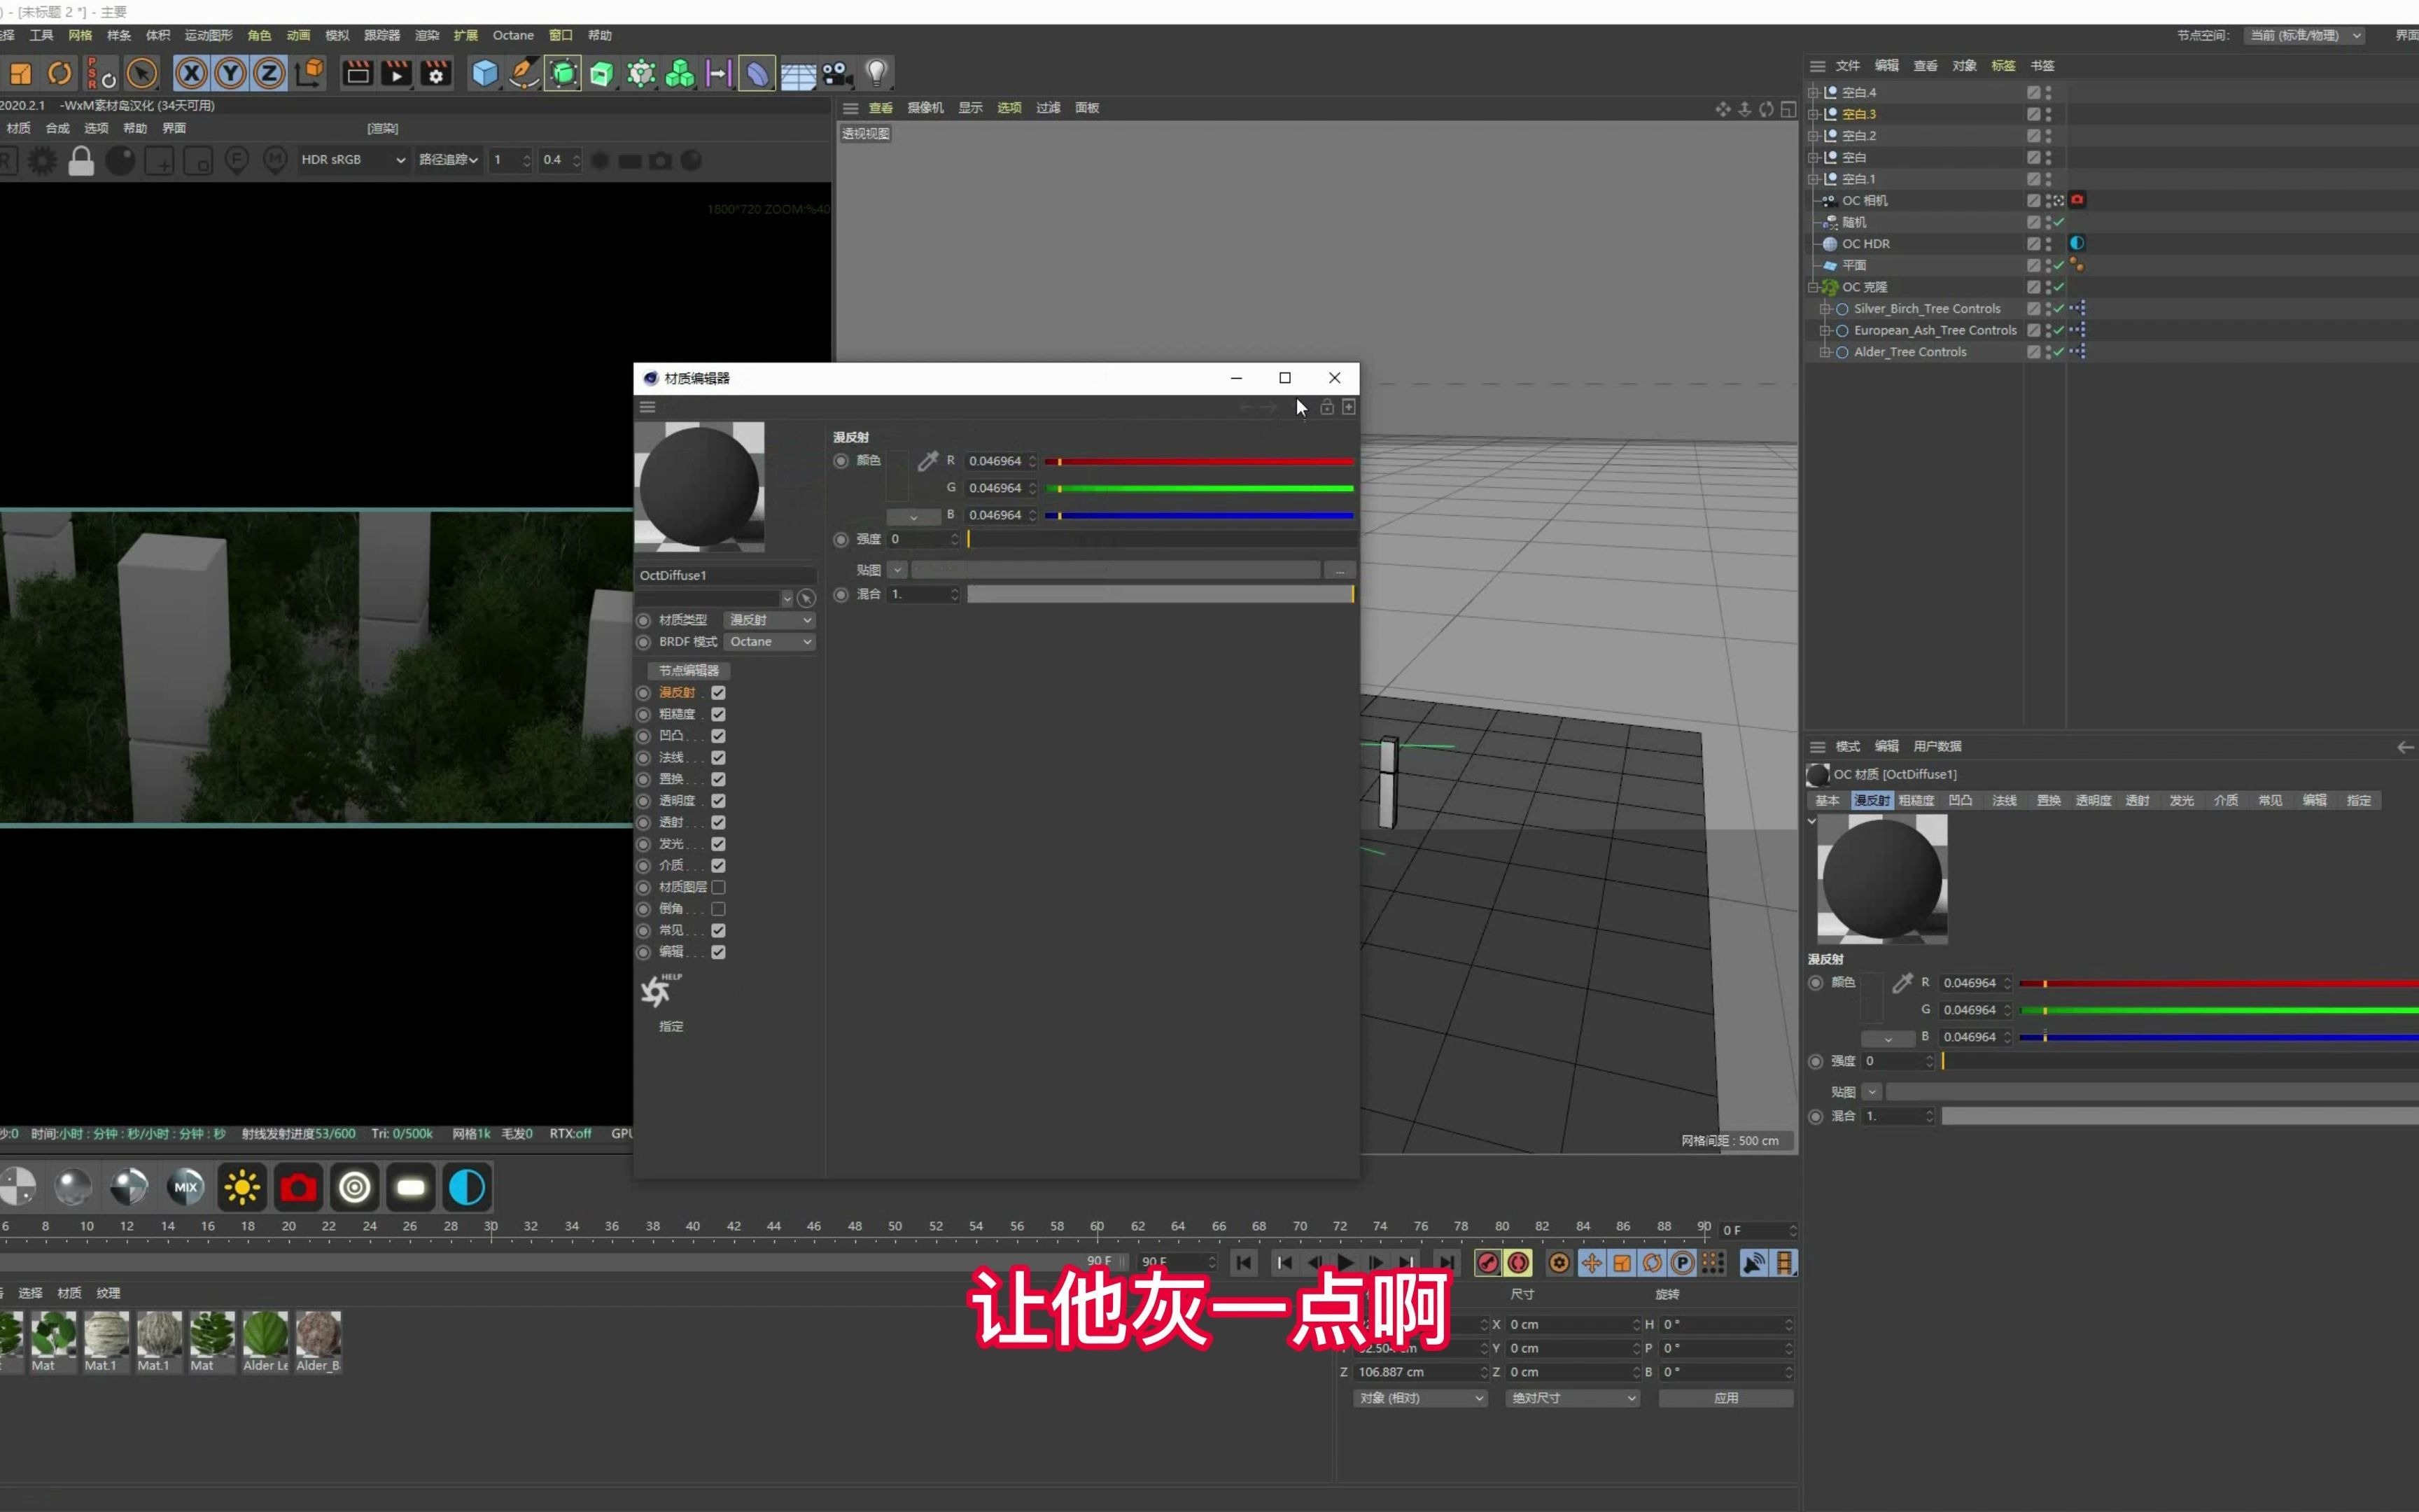This screenshot has width=2419, height=1512.
Task: Expand the Silver_Birch_Tree_Controls tree item
Action: 1825,308
